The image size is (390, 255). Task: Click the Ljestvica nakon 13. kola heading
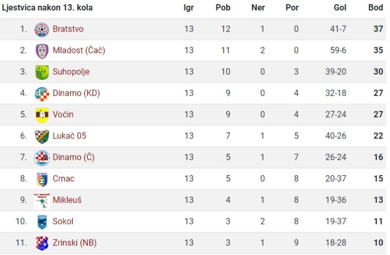point(47,8)
